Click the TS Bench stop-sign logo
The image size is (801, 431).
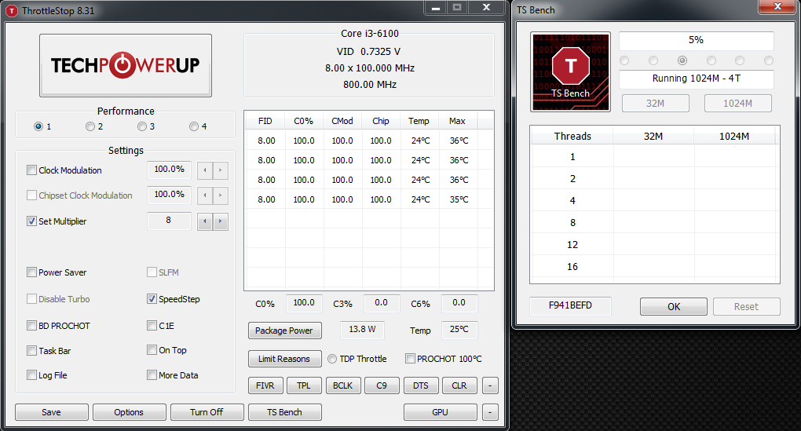[x=571, y=71]
